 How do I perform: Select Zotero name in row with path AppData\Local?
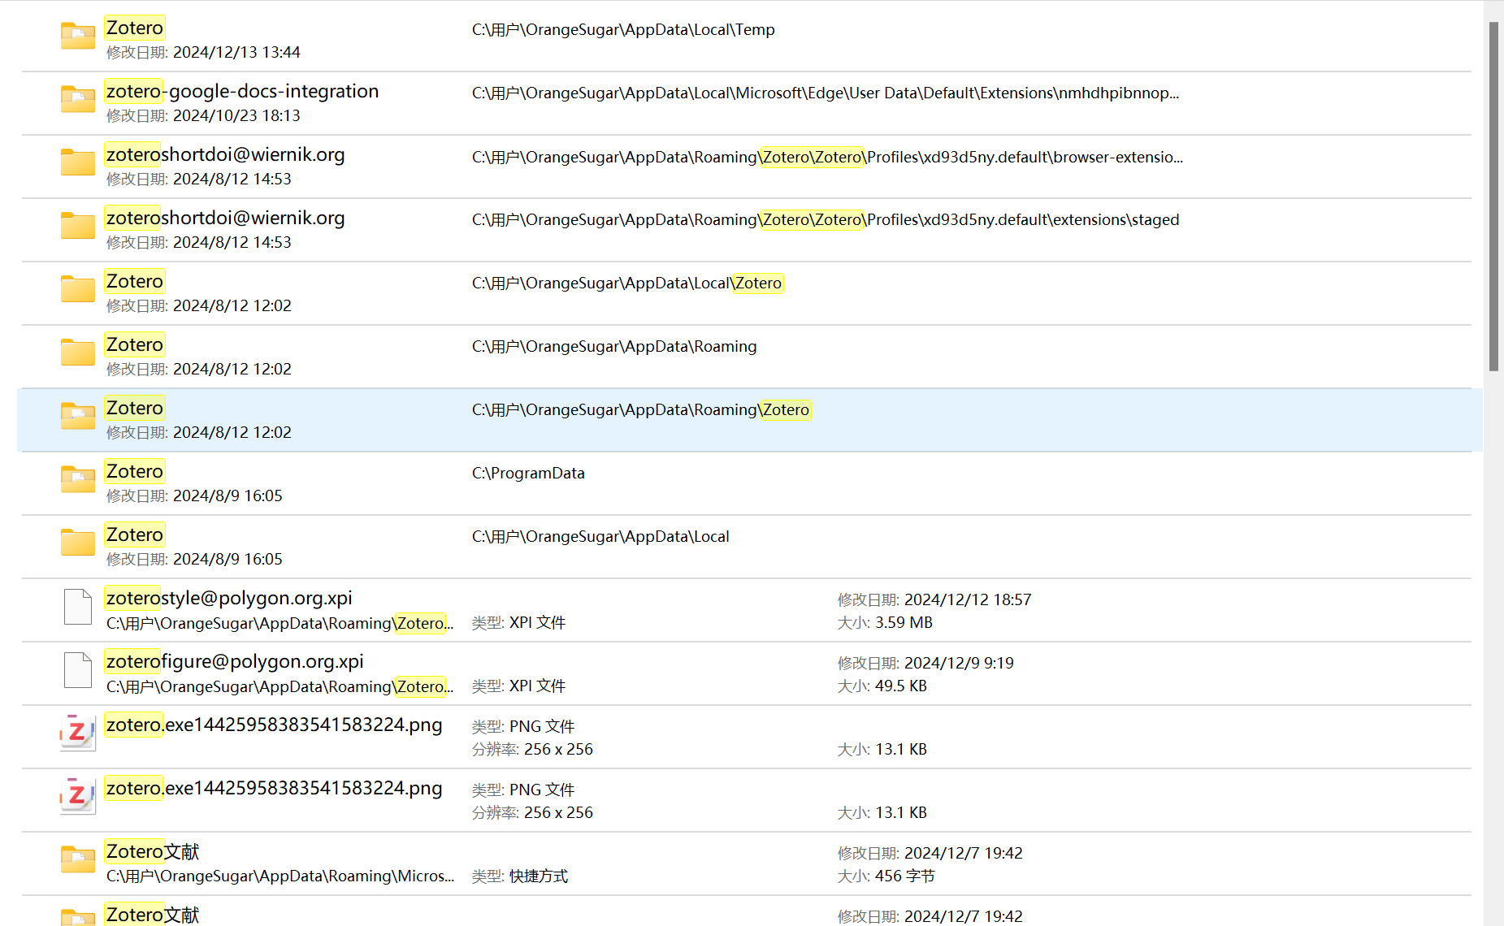135,534
